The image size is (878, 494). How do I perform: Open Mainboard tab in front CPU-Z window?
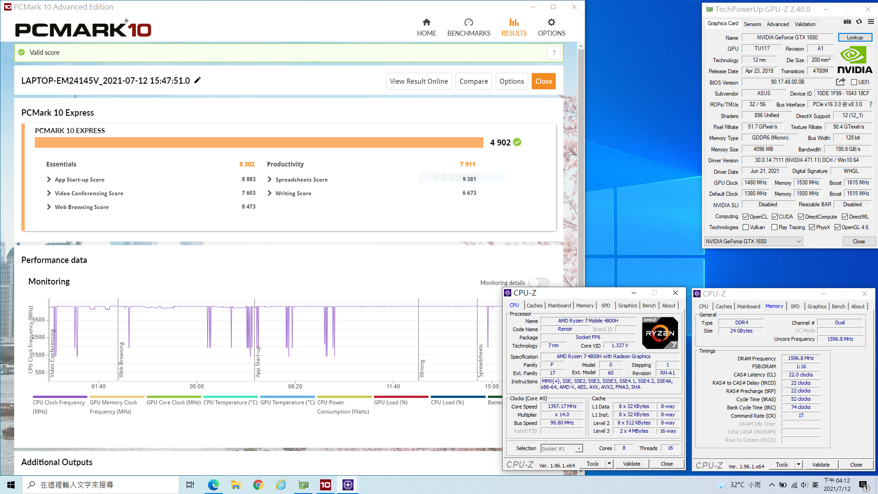(x=559, y=306)
